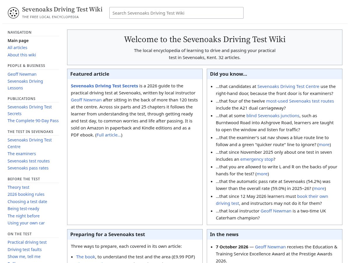Click Full article… link
350x263 pixels.
tap(109, 135)
